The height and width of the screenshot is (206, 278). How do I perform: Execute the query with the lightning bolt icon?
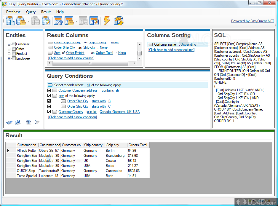pyautogui.click(x=107, y=21)
